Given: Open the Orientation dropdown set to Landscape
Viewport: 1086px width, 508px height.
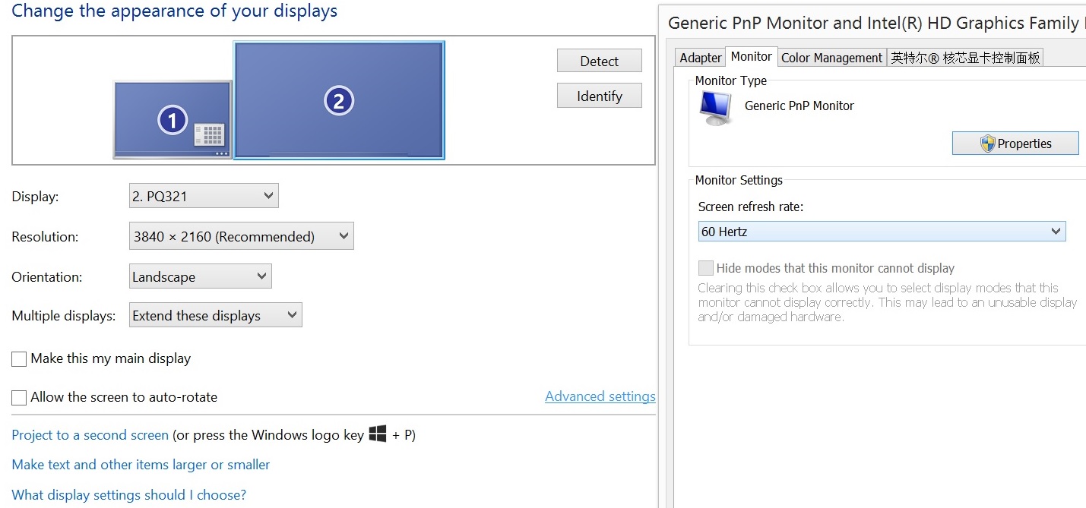Looking at the screenshot, I should point(201,276).
